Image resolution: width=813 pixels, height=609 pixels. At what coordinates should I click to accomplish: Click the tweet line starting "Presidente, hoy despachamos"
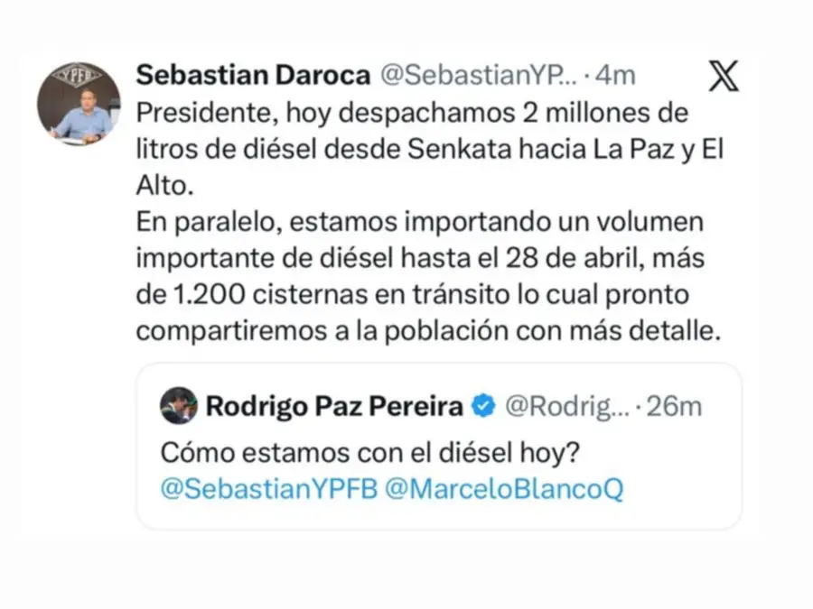(412, 115)
